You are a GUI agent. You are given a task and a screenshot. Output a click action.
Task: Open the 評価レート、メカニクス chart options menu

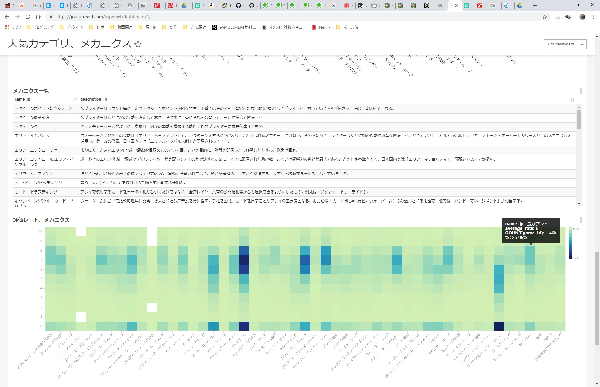581,220
